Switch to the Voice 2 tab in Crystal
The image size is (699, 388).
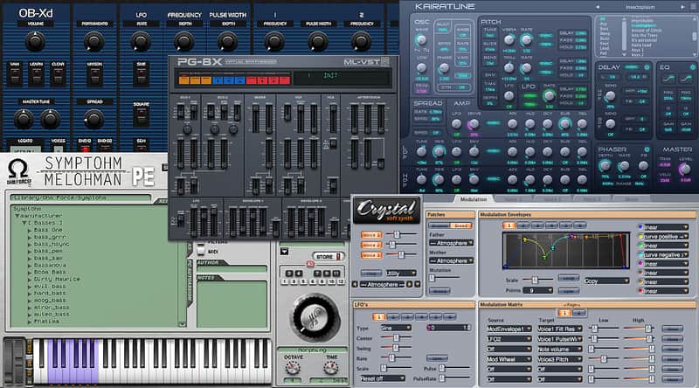point(550,199)
